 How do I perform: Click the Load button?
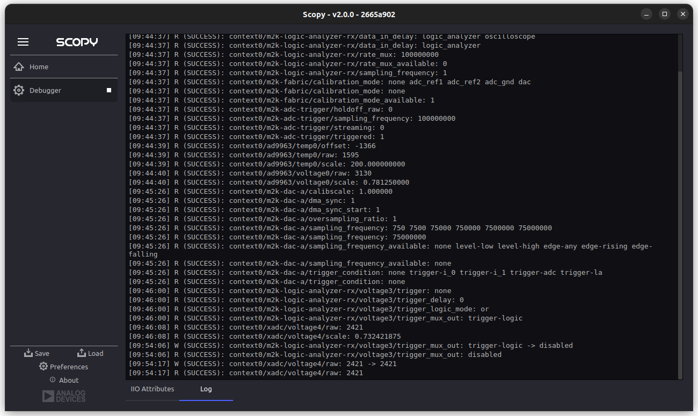(90, 353)
